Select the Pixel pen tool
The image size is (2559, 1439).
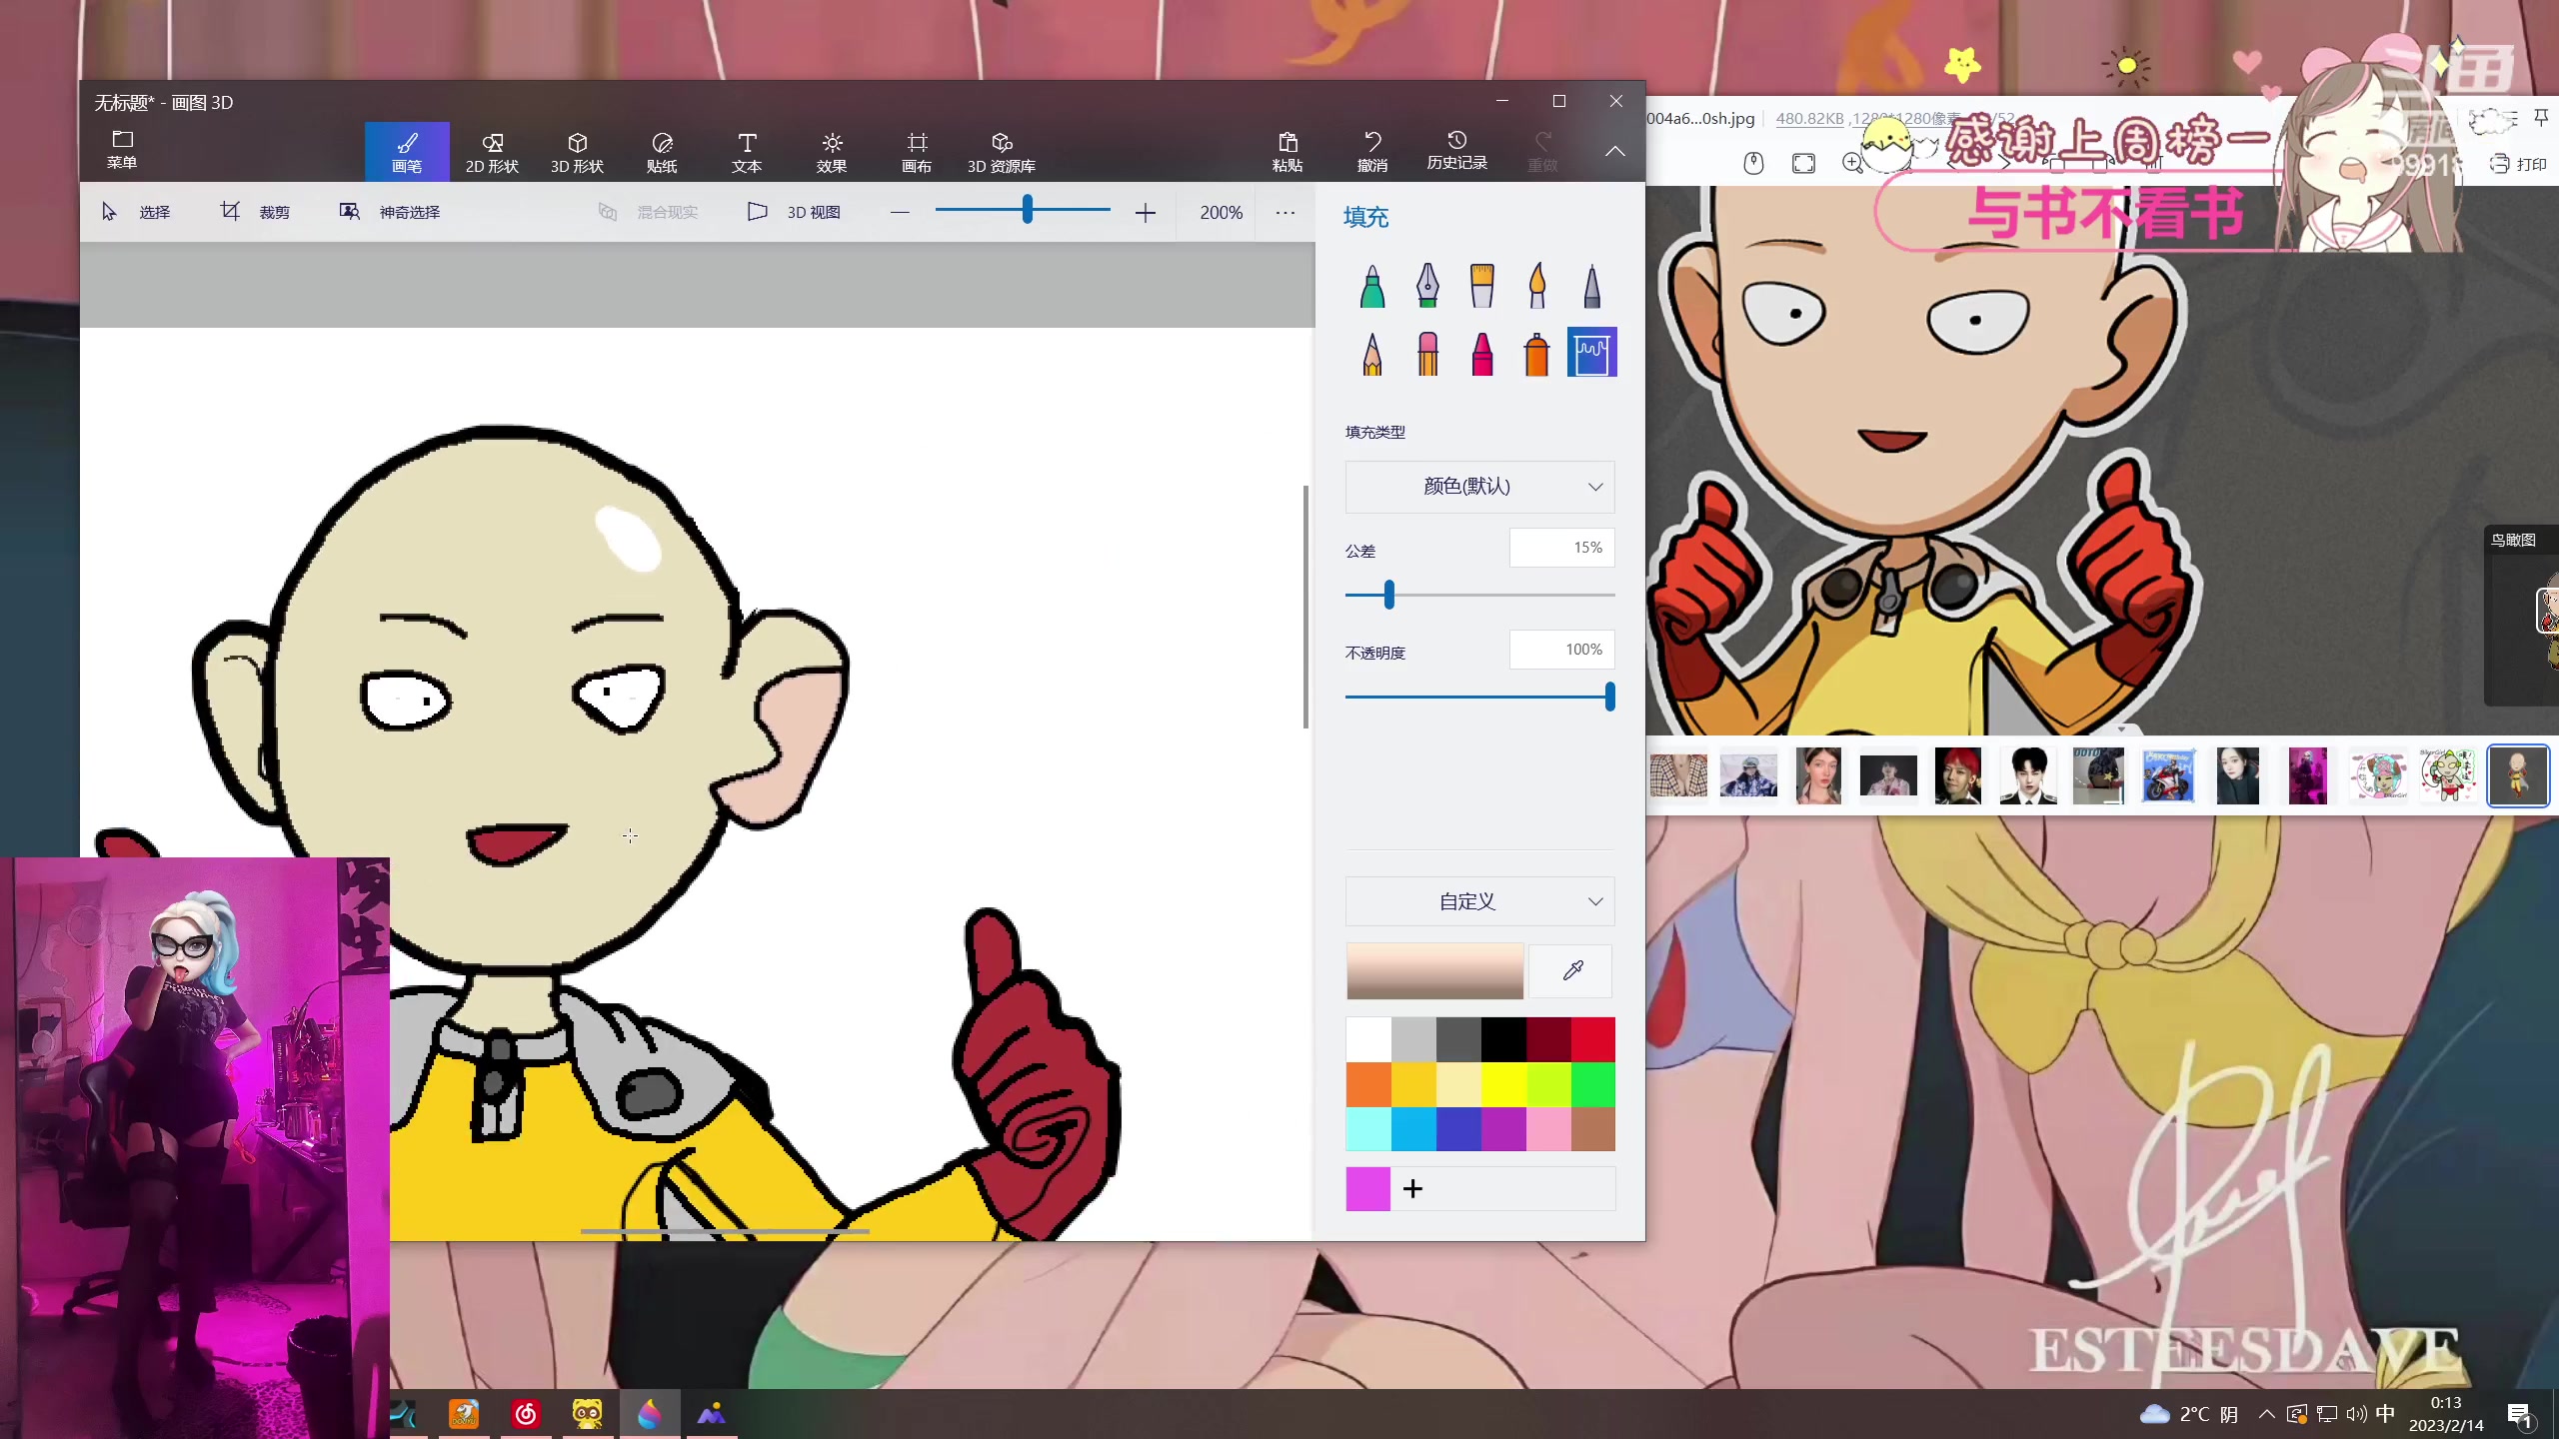point(1592,286)
